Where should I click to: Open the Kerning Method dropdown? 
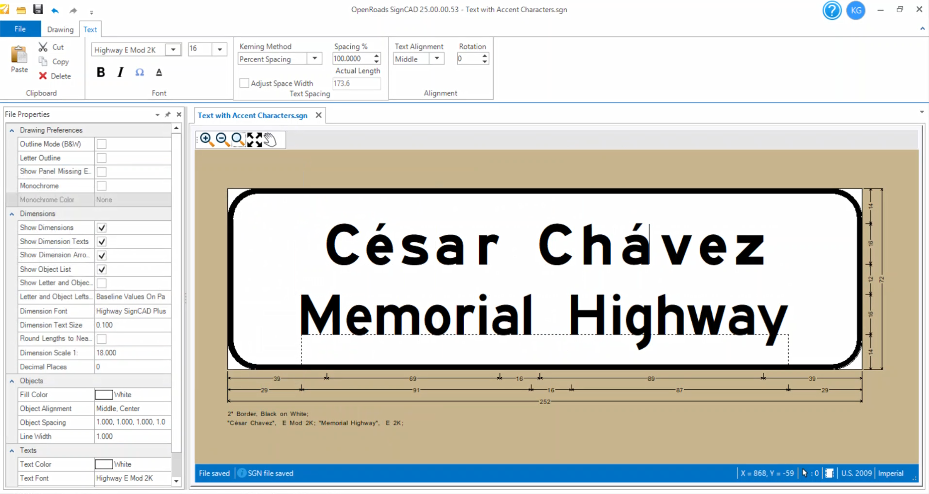[x=314, y=59]
